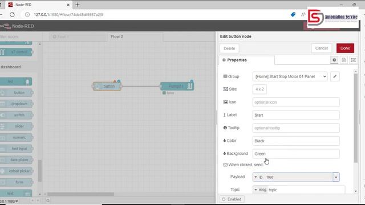Switch to Flow 2 tab
This screenshot has width=365, height=205.
[135, 36]
